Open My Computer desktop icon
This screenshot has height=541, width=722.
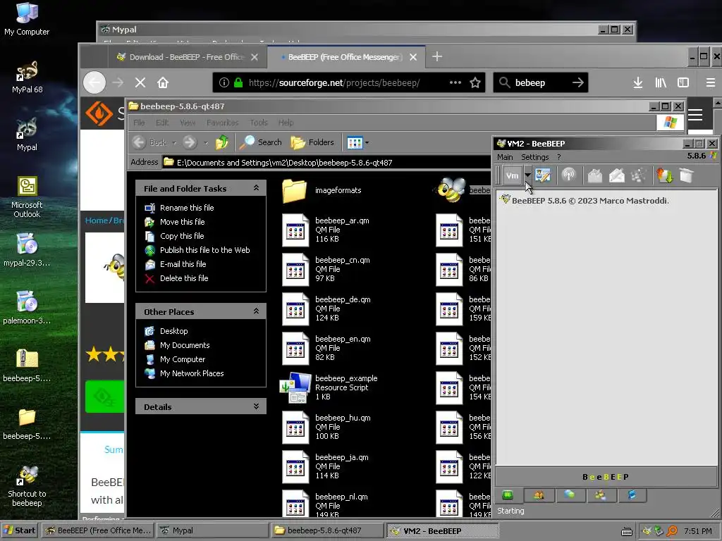click(27, 19)
